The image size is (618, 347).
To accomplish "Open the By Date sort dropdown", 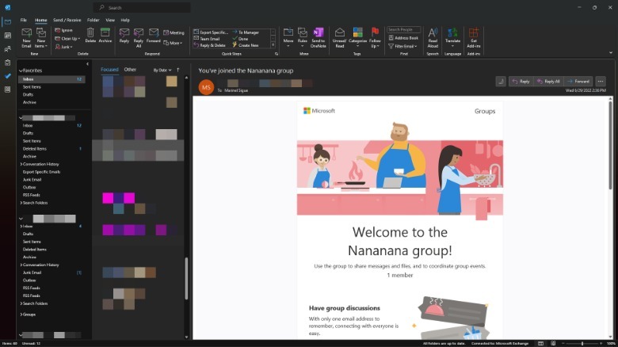I will 162,70.
